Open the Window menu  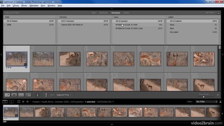tap(51, 6)
